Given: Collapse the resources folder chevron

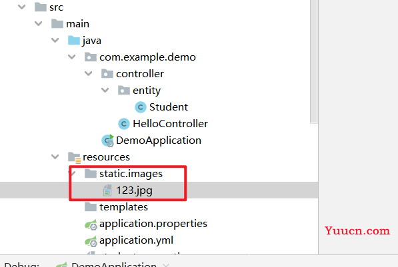Looking at the screenshot, I should tap(55, 157).
